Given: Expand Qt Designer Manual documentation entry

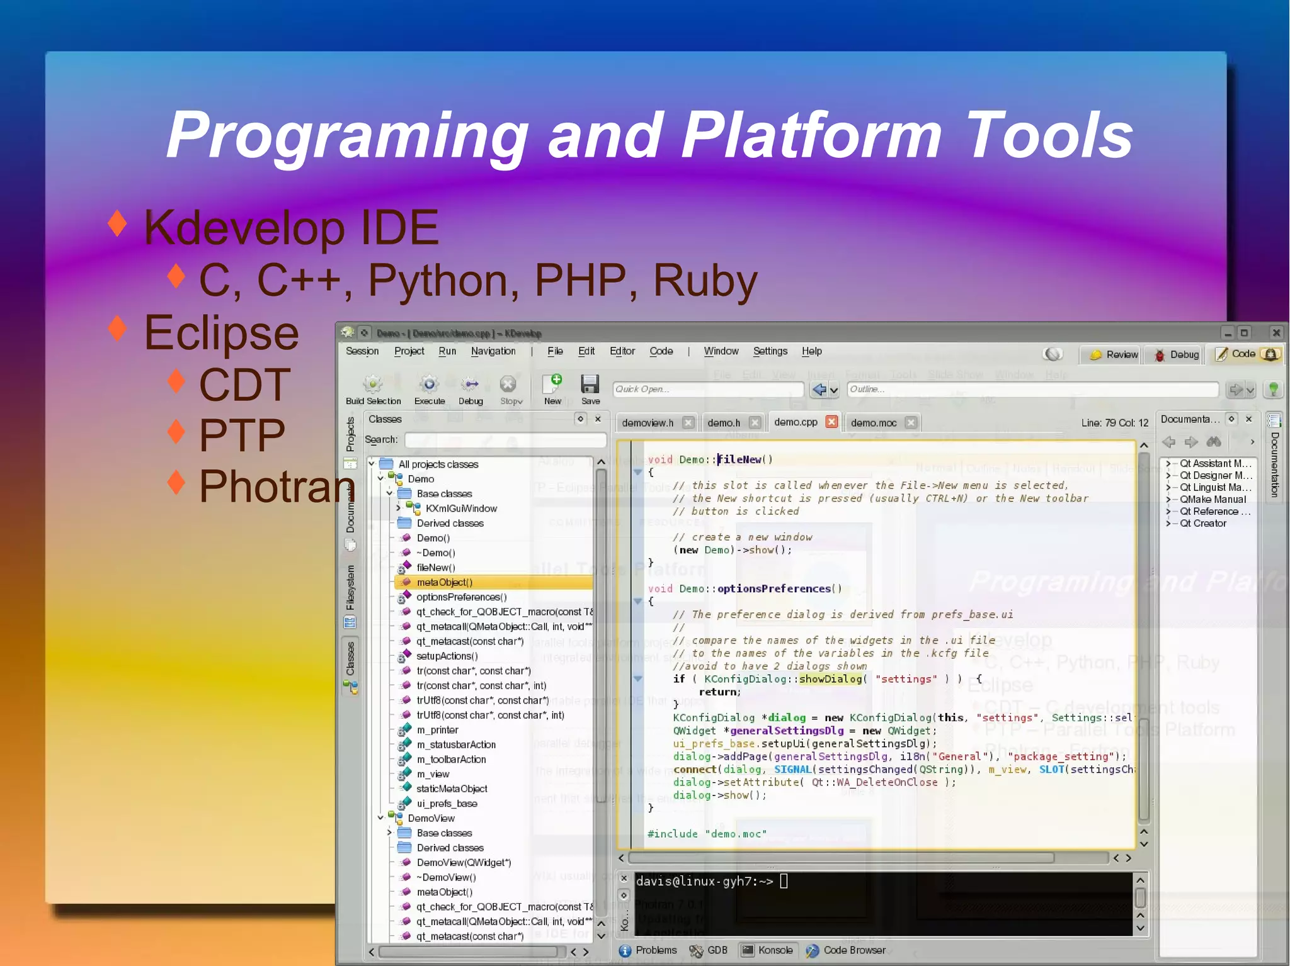Looking at the screenshot, I should tap(1168, 476).
